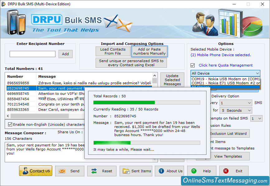Click the mobile phones image in banner

17,22
